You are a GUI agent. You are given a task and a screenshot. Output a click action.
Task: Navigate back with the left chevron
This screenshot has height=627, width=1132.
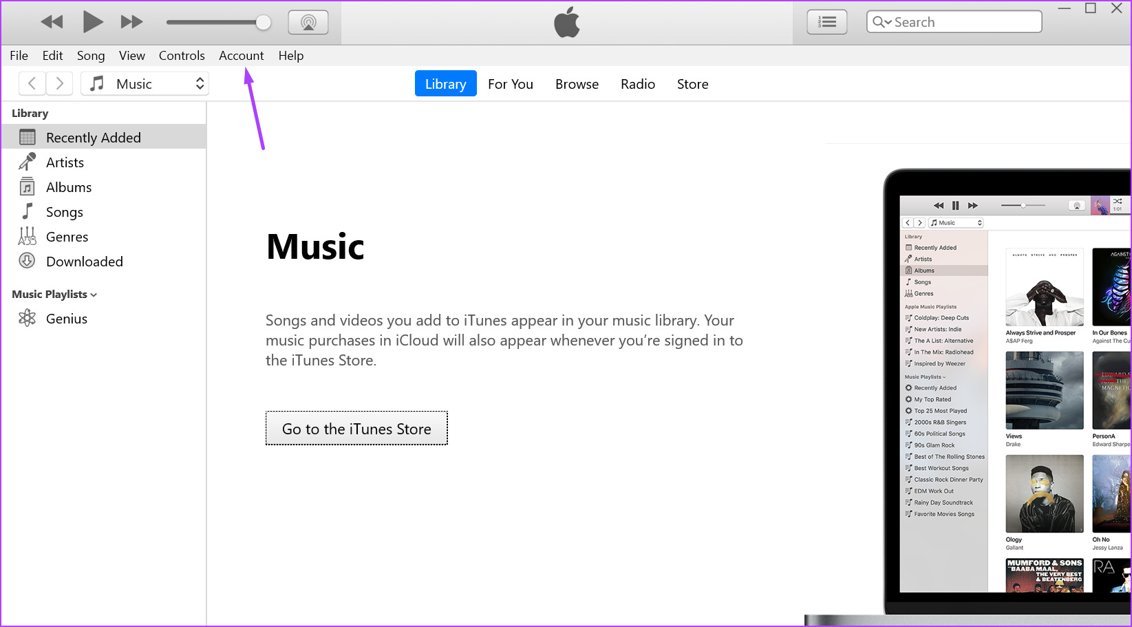32,84
